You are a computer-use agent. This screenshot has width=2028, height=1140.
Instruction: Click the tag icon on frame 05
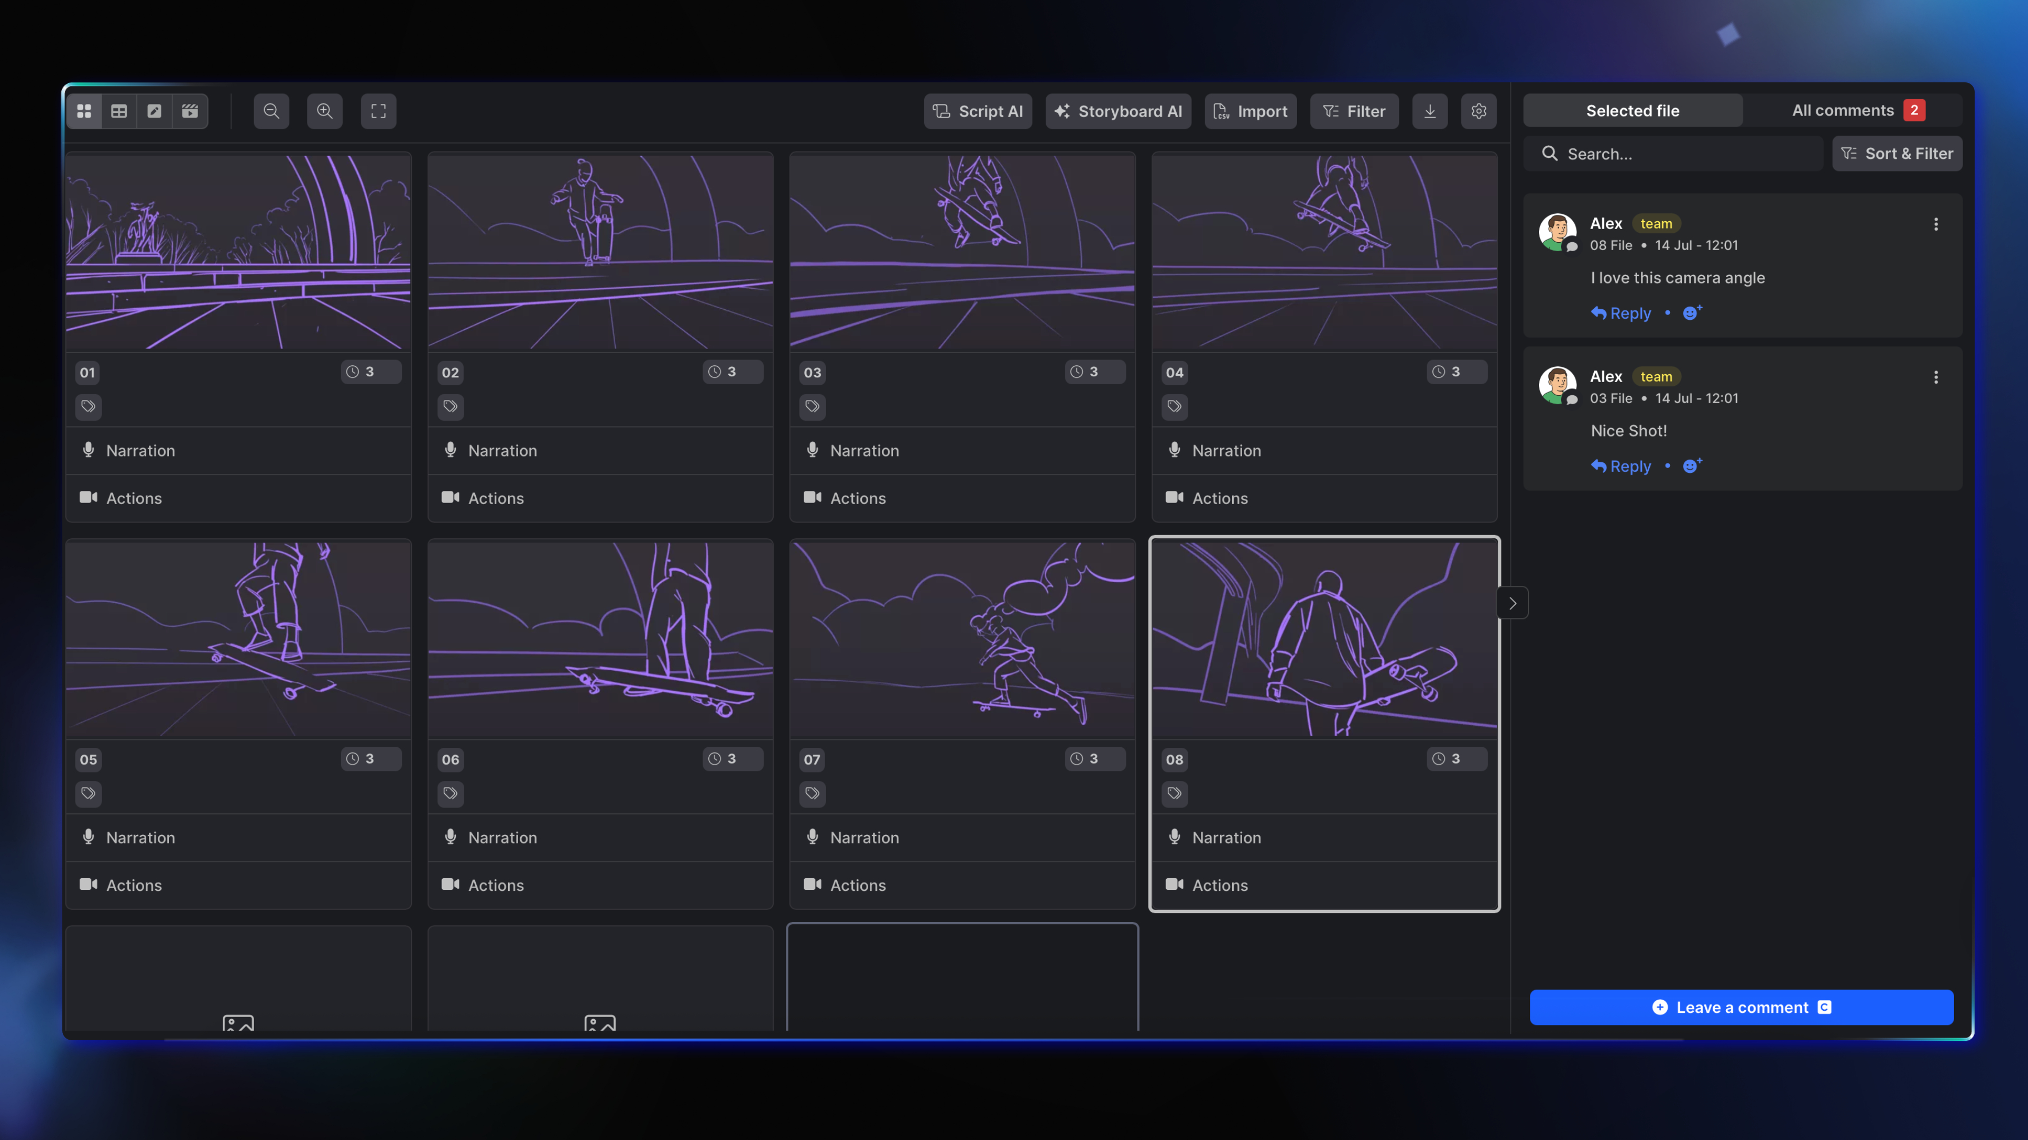pos(88,793)
